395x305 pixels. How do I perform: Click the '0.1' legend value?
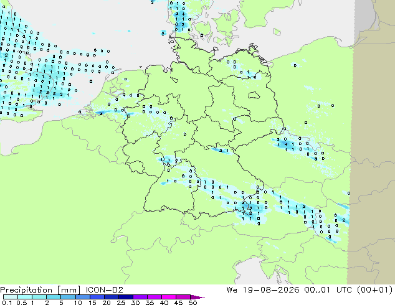pyautogui.click(x=7, y=303)
